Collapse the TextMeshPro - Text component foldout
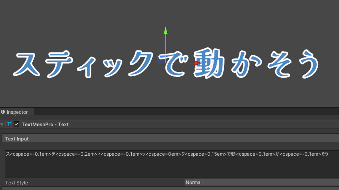 tap(2, 125)
